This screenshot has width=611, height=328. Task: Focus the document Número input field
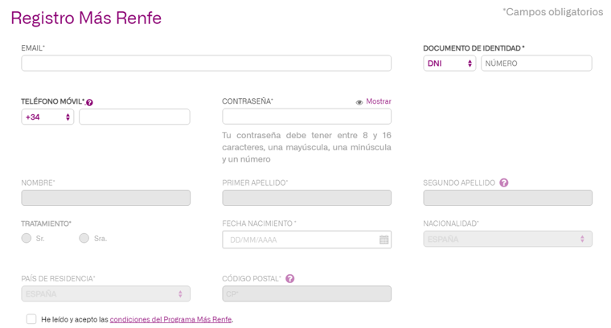click(x=535, y=64)
